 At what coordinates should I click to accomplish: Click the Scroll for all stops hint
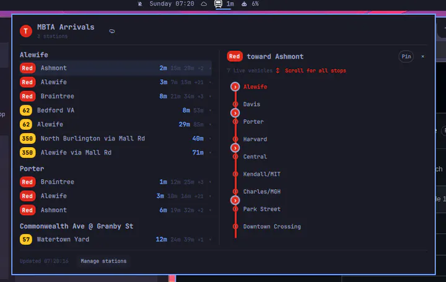point(315,70)
